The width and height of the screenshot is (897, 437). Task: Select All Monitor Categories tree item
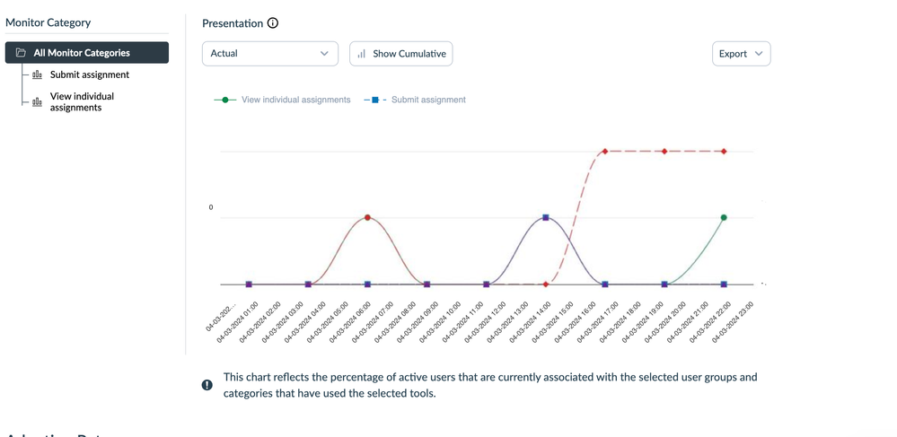coord(87,53)
